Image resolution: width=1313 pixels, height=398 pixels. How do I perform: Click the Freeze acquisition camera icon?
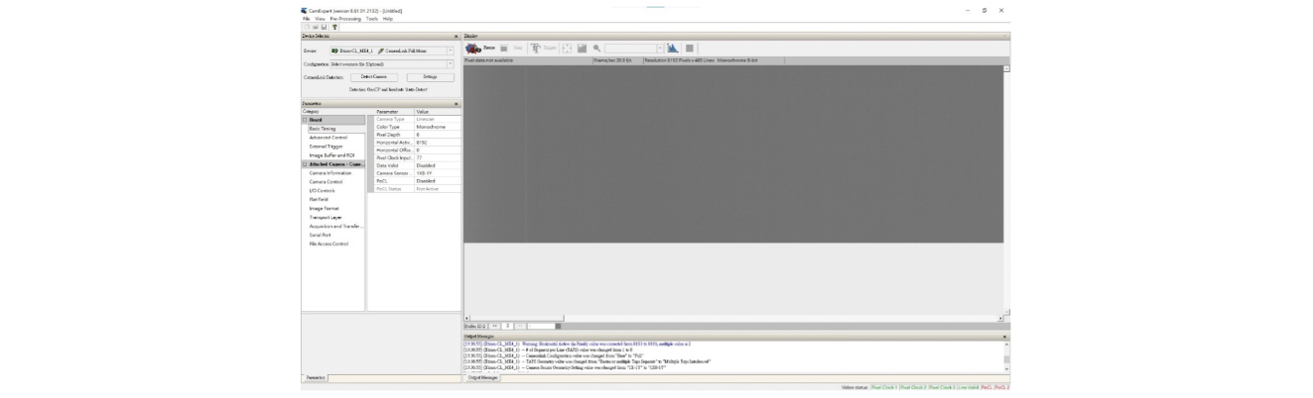click(x=473, y=48)
